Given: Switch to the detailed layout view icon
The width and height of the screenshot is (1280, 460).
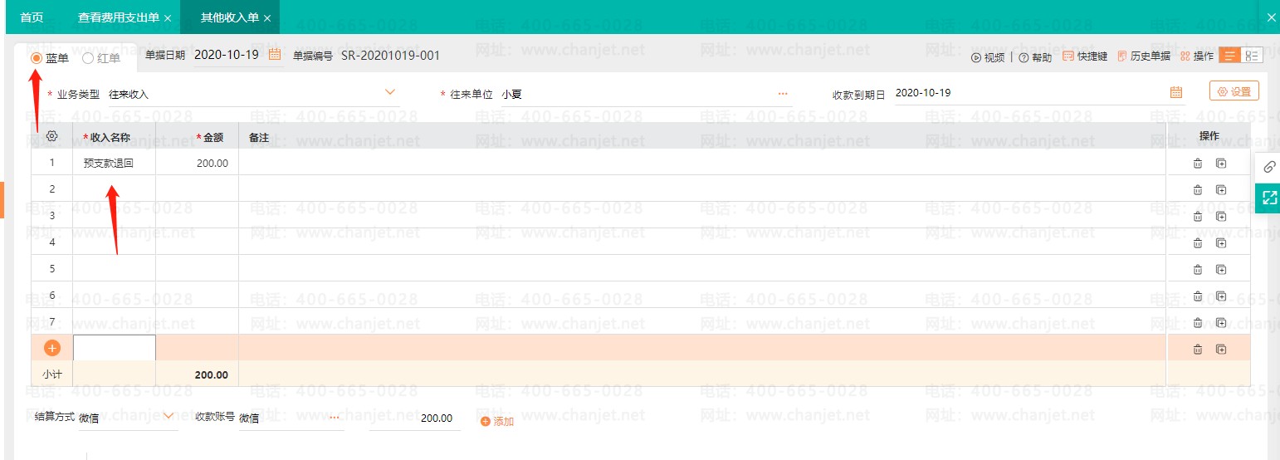Looking at the screenshot, I should point(1252,56).
